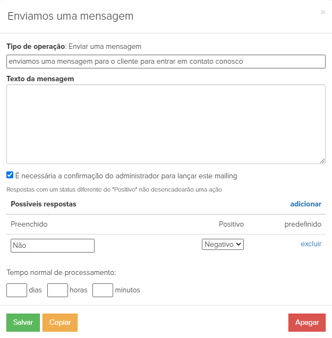The image size is (332, 338).
Task: Click the dias input box
Action: [x=16, y=290]
